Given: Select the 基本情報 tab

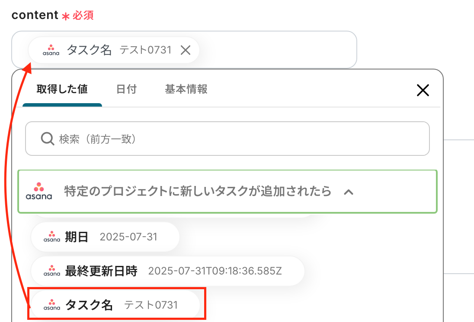Looking at the screenshot, I should [x=186, y=89].
